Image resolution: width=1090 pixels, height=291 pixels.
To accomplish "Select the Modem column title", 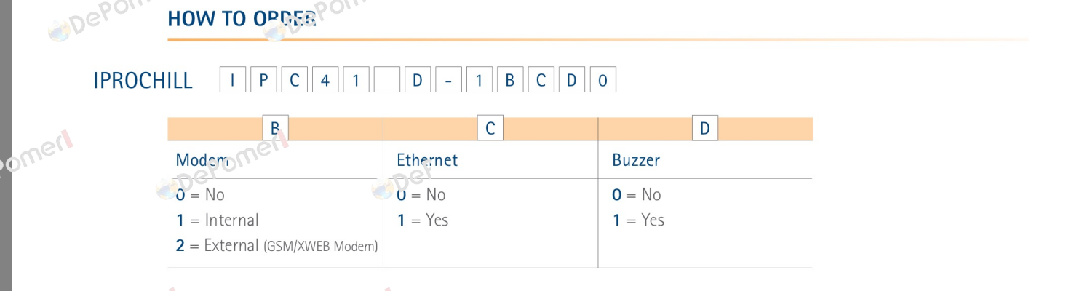I will (x=204, y=160).
